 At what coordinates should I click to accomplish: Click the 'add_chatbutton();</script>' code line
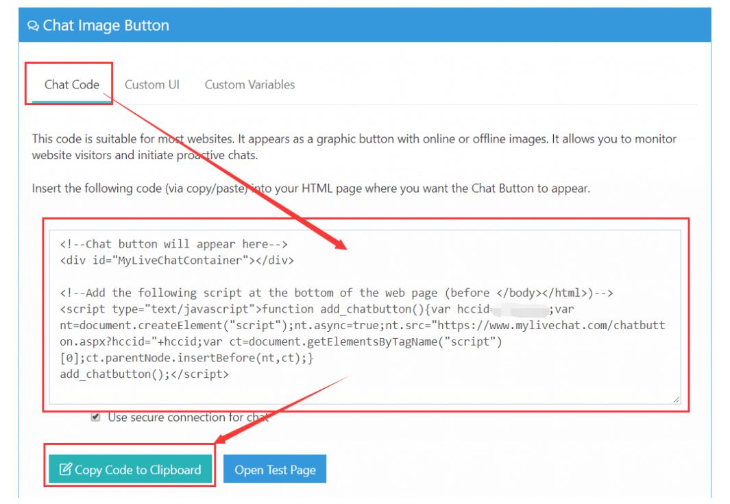(145, 374)
